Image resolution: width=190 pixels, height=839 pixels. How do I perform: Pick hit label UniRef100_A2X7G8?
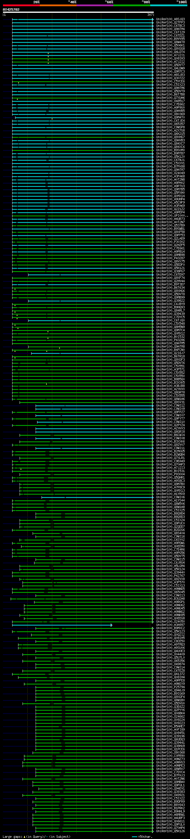click(x=170, y=130)
